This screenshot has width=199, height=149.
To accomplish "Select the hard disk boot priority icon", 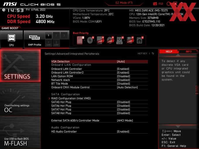I will (x=80, y=40).
